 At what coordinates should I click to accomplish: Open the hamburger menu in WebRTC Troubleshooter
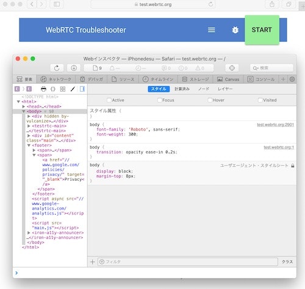[212, 30]
